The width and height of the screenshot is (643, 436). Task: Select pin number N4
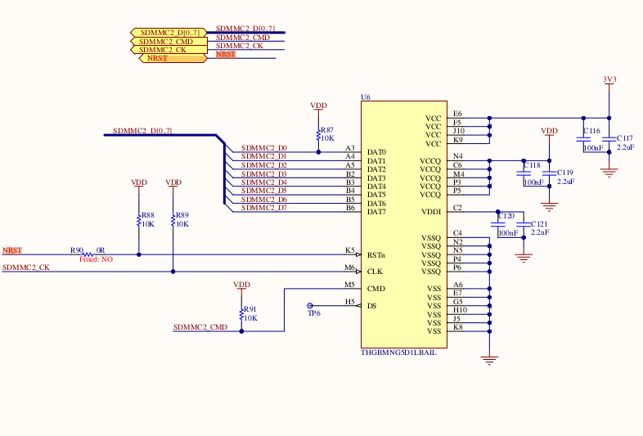coord(458,156)
